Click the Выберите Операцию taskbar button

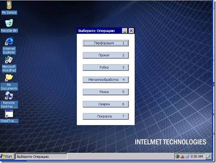pyautogui.click(x=41, y=157)
